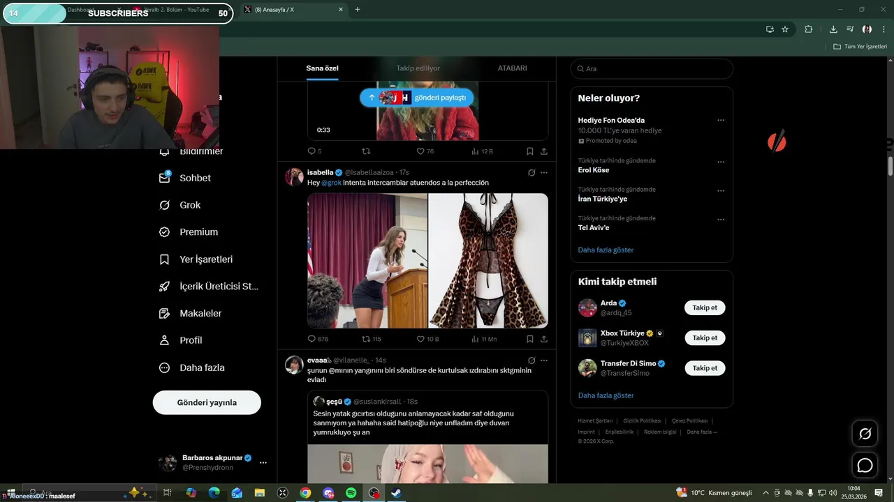This screenshot has width=894, height=502.
Task: Open the Sohbet messages icon in sidebar
Action: point(165,178)
